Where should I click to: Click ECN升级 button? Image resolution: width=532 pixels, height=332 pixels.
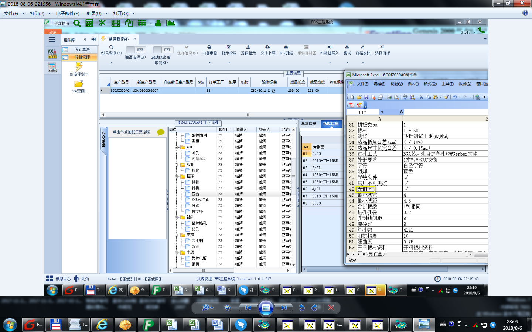286,50
